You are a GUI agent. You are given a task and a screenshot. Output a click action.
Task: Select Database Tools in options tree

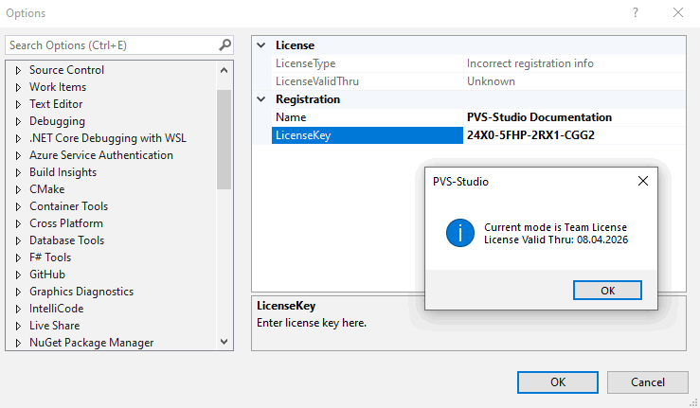[66, 240]
